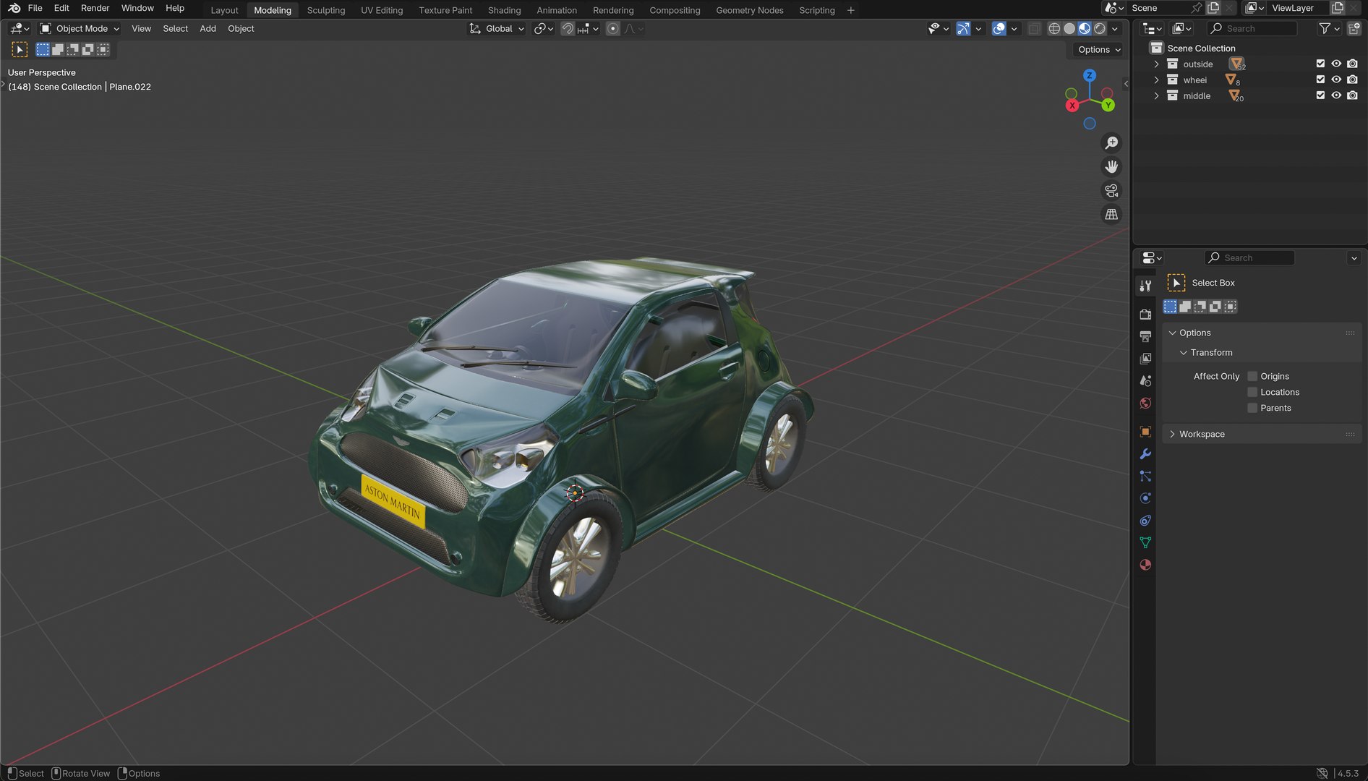1368x781 pixels.
Task: Enable Affect Only Parents checkbox
Action: tap(1252, 409)
